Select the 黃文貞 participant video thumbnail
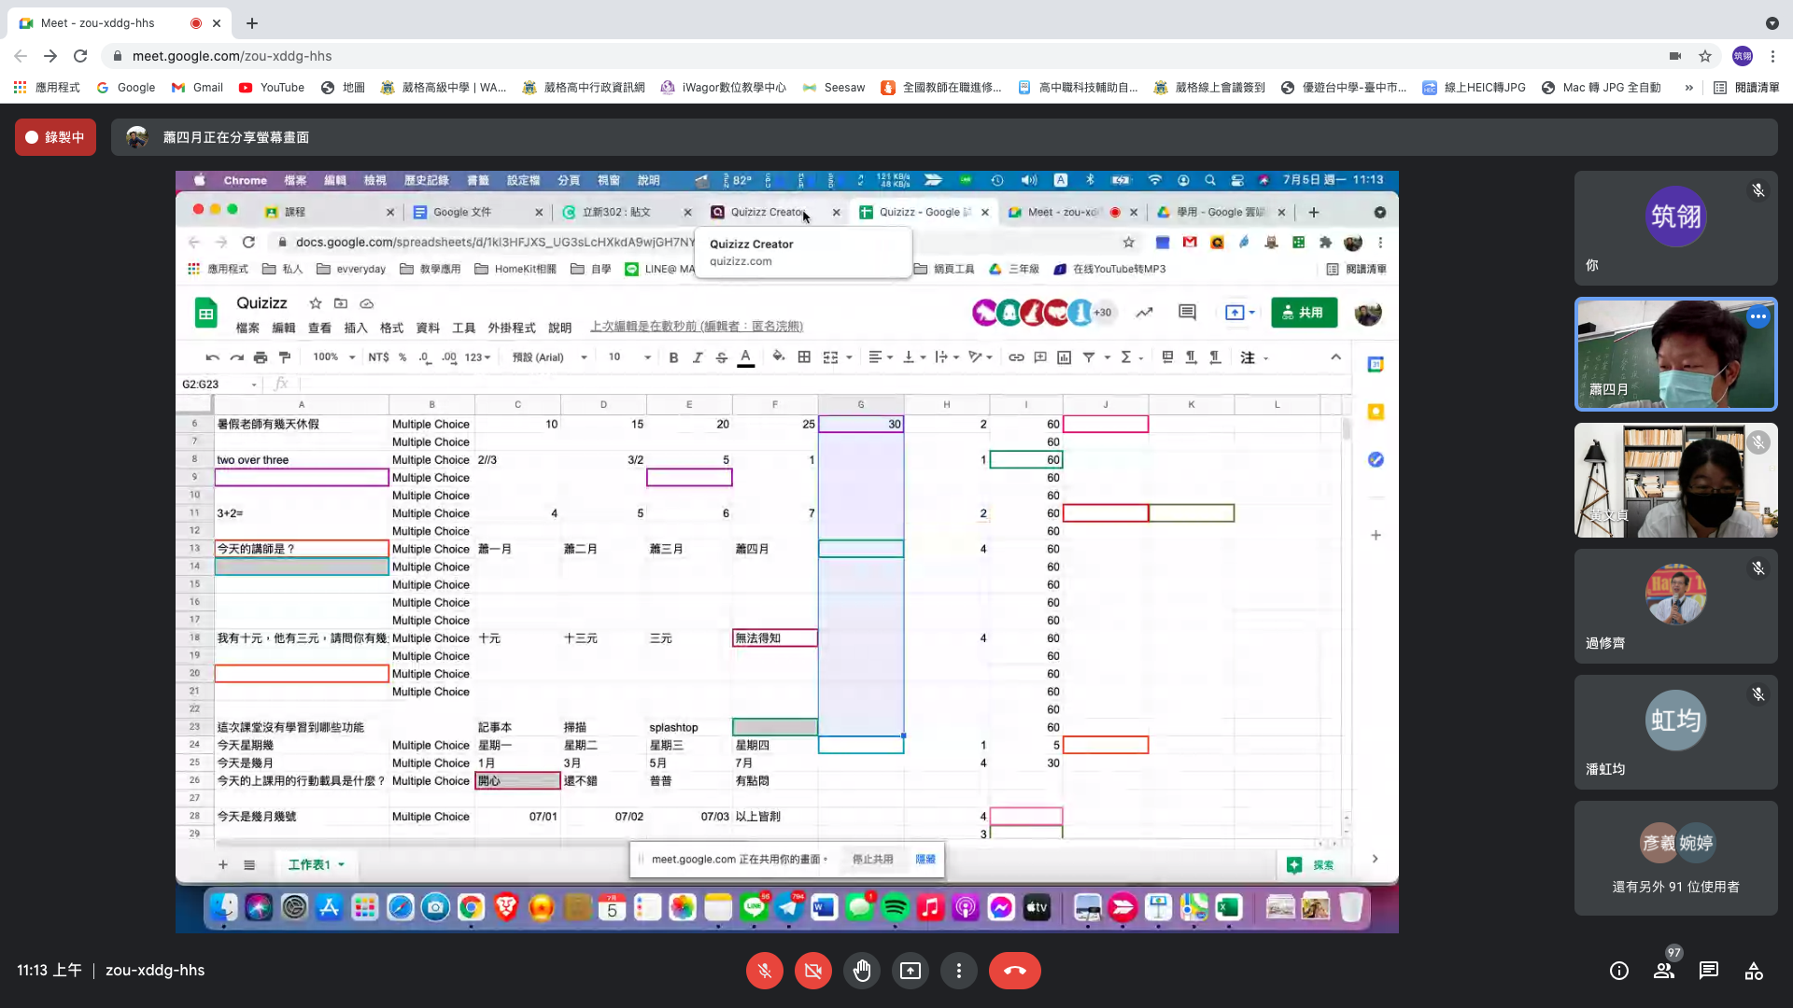The width and height of the screenshot is (1793, 1008). [x=1675, y=481]
